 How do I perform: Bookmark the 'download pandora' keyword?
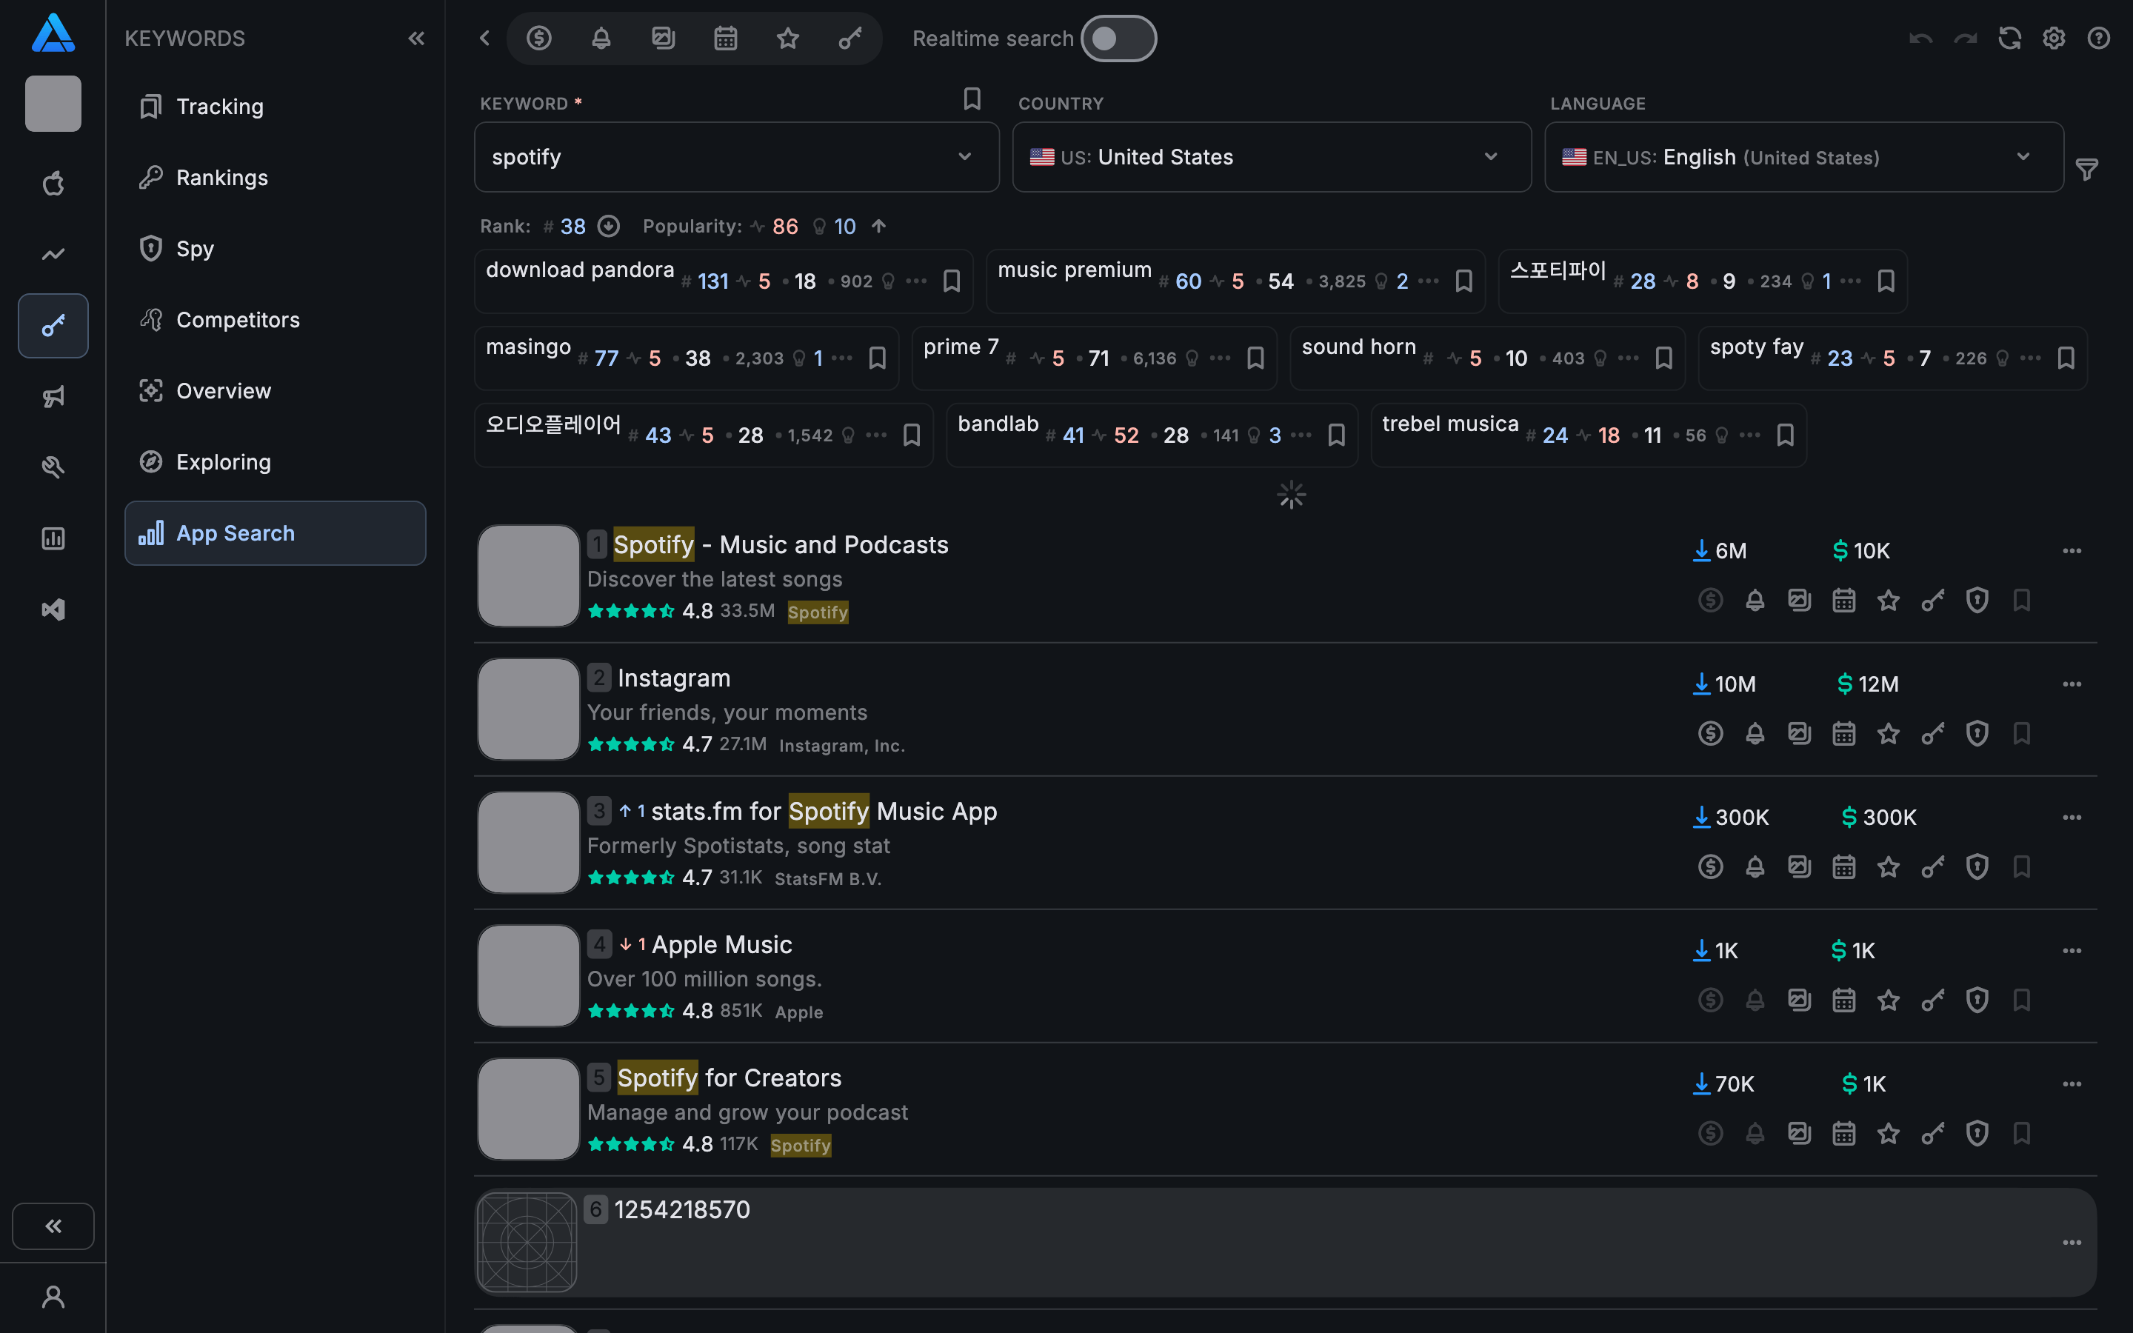951,281
